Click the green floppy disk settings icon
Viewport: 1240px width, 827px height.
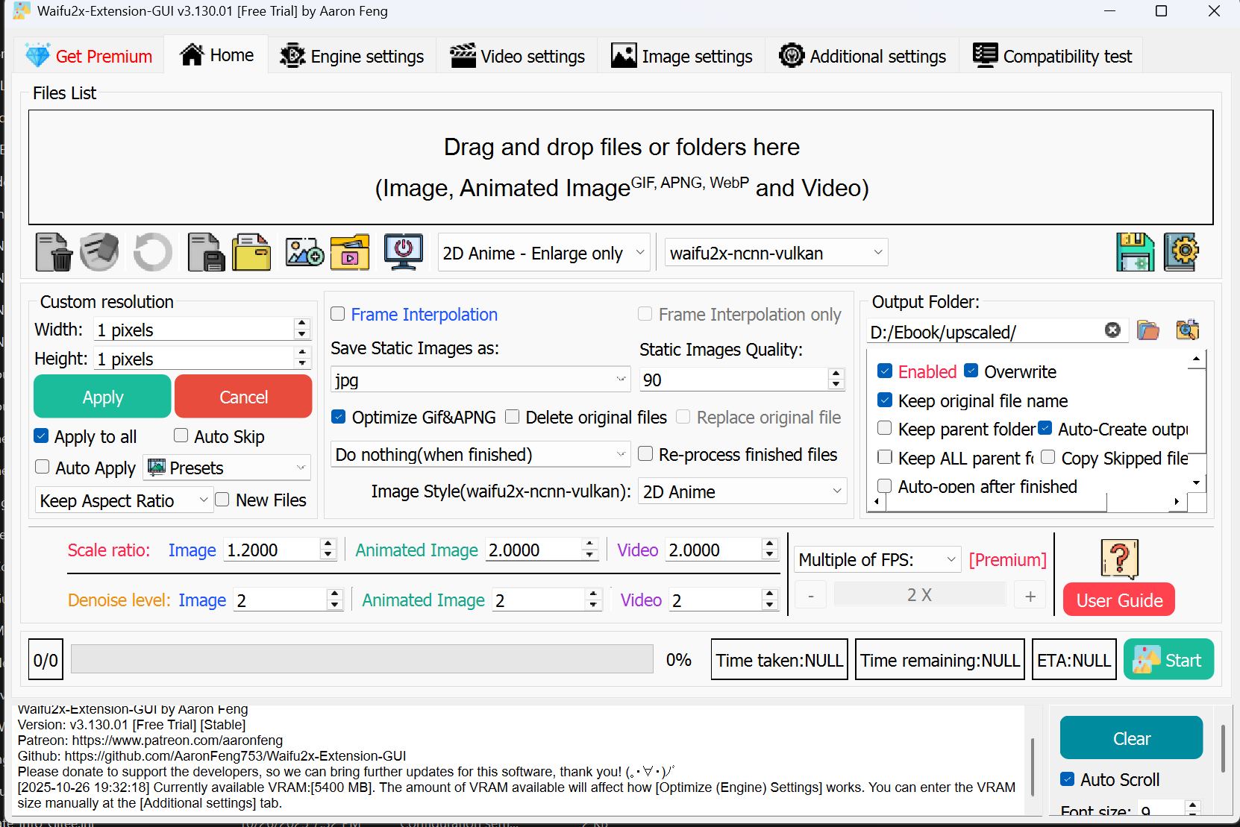pyautogui.click(x=1135, y=253)
